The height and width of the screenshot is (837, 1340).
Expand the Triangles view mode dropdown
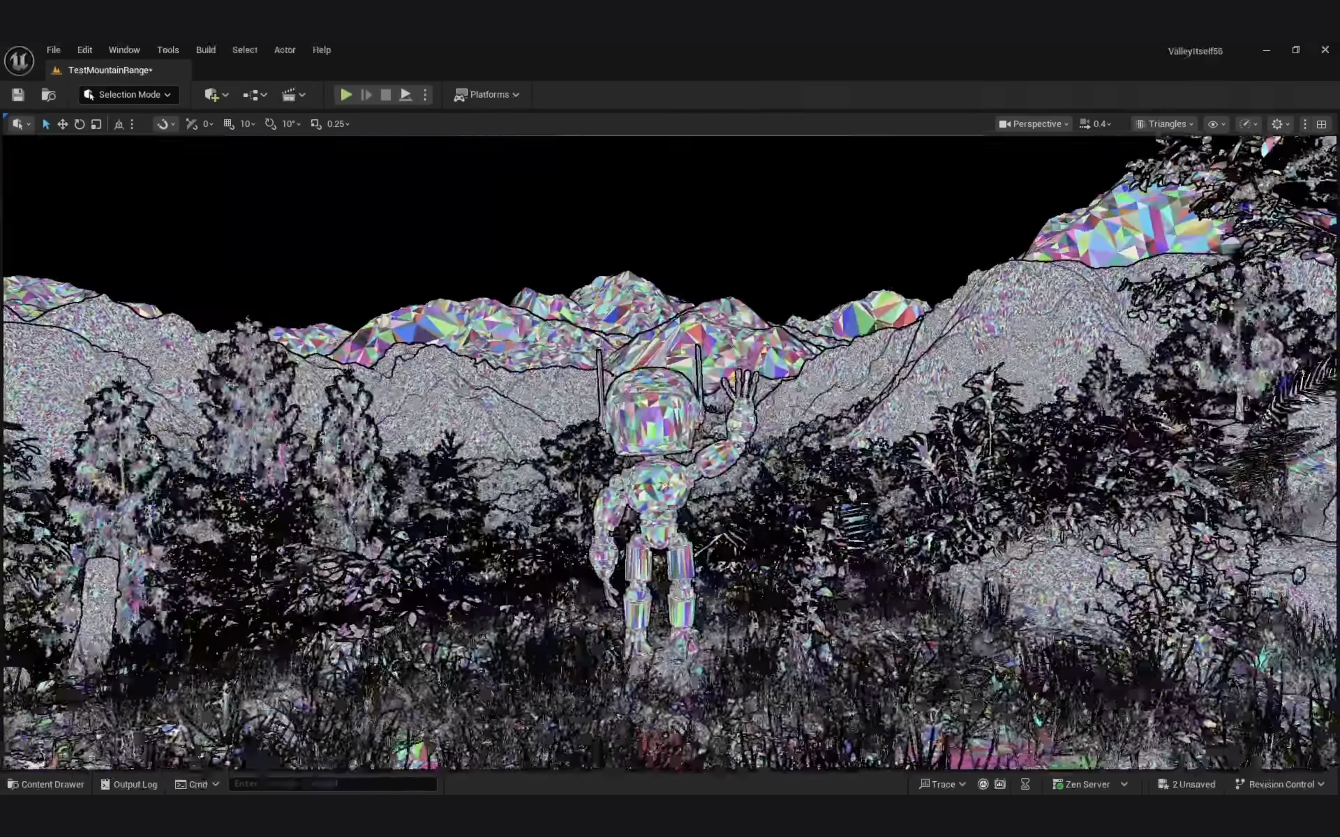(1166, 124)
